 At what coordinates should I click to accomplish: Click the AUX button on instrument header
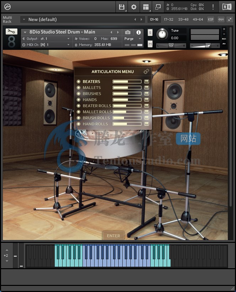click(224, 39)
